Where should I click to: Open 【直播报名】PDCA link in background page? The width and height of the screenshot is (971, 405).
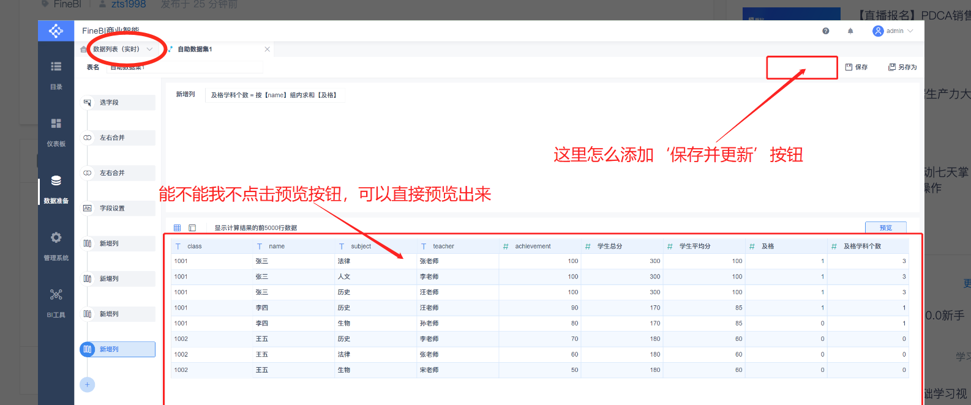(x=912, y=15)
